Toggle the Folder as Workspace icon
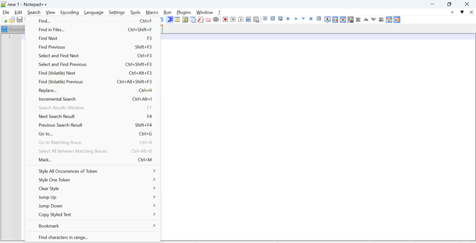The width and height of the screenshot is (476, 243). [x=208, y=20]
